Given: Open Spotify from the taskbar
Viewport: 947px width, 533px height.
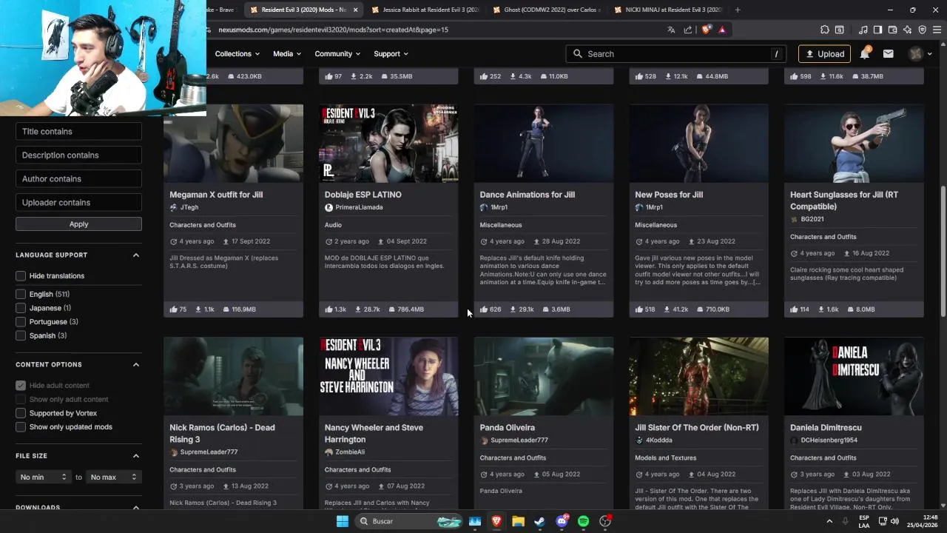Looking at the screenshot, I should coord(583,521).
